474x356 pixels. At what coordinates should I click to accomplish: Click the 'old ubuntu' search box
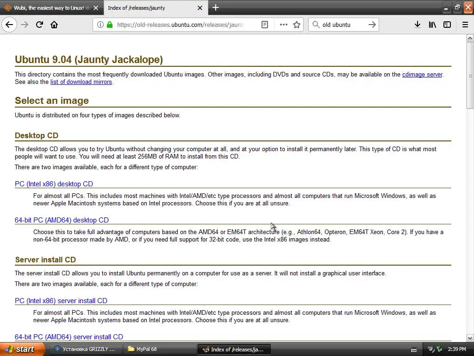click(343, 25)
